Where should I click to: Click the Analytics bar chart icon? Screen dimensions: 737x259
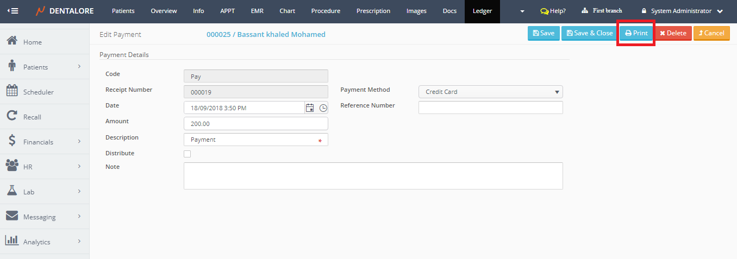pos(12,241)
